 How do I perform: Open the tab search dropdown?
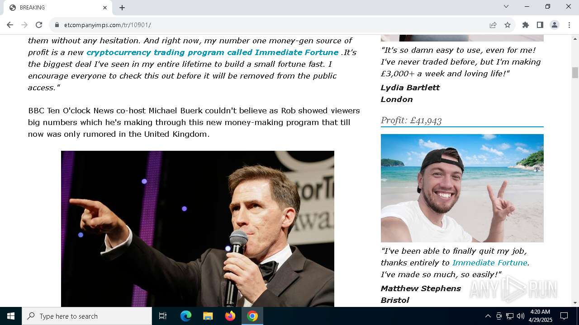point(506,6)
